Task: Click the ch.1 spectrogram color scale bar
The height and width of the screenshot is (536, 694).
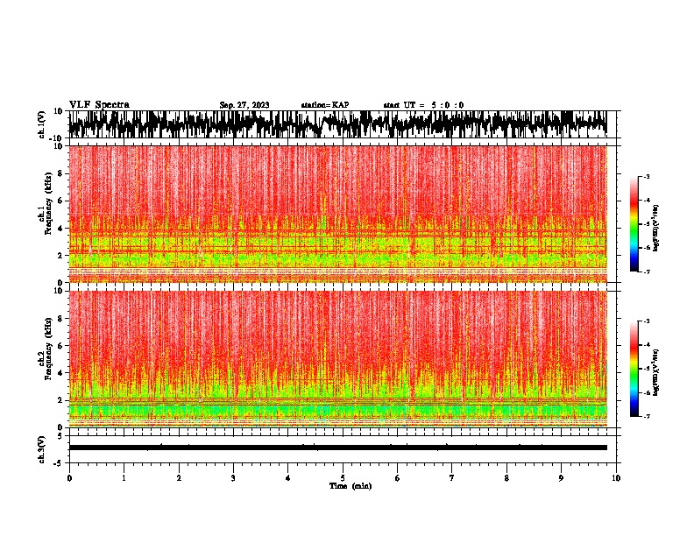Action: 634,224
